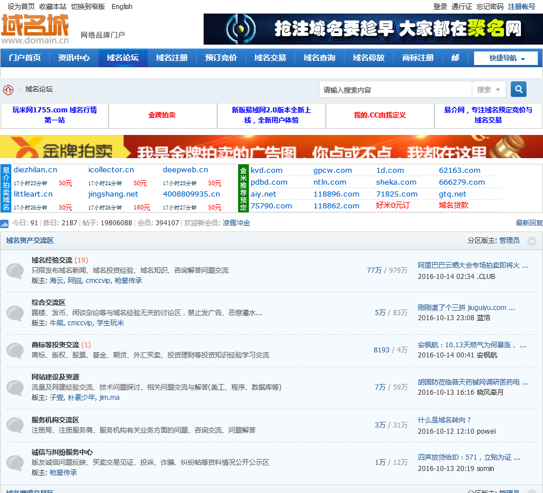Open the 域名经验交流 forum
The height and width of the screenshot is (493, 543).
coord(52,260)
